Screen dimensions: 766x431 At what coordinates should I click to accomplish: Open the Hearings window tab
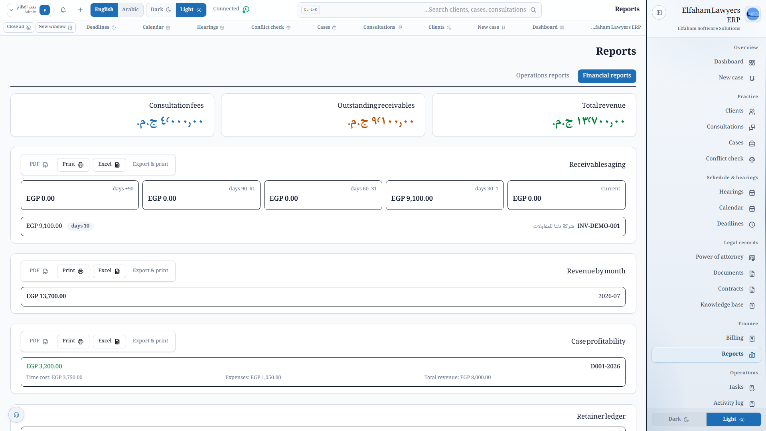211,28
